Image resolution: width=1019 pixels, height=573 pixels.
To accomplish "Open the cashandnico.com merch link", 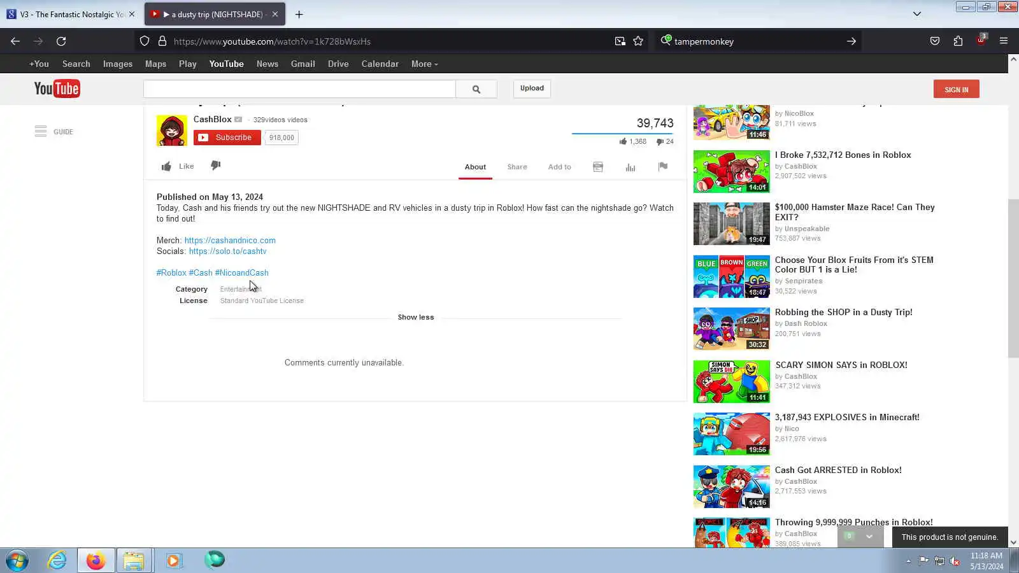I will tap(230, 240).
